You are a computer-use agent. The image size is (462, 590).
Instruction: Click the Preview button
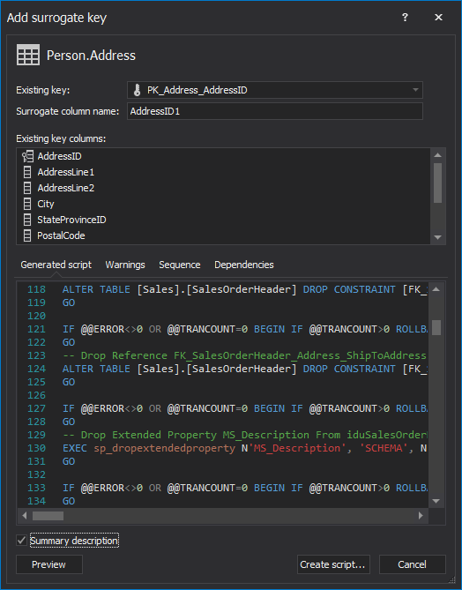click(x=49, y=564)
